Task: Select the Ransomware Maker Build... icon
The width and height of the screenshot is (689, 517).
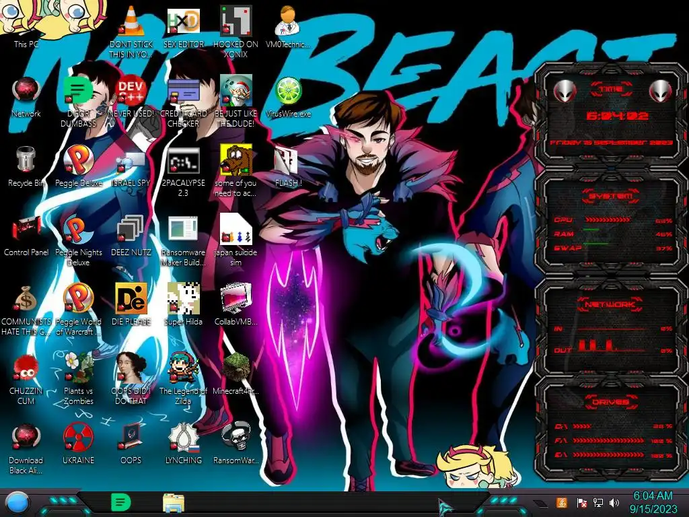Action: coord(183,241)
